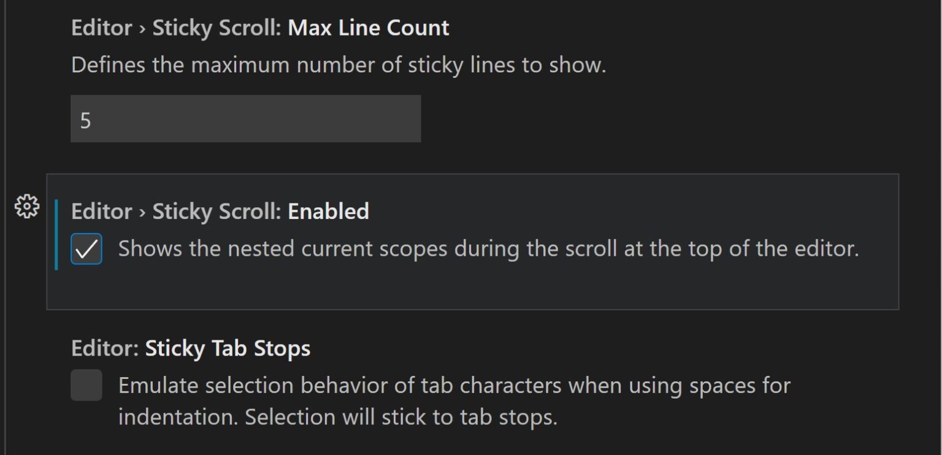This screenshot has width=942, height=455.
Task: Click the Sticky Tab Stops description text
Action: click(x=454, y=400)
